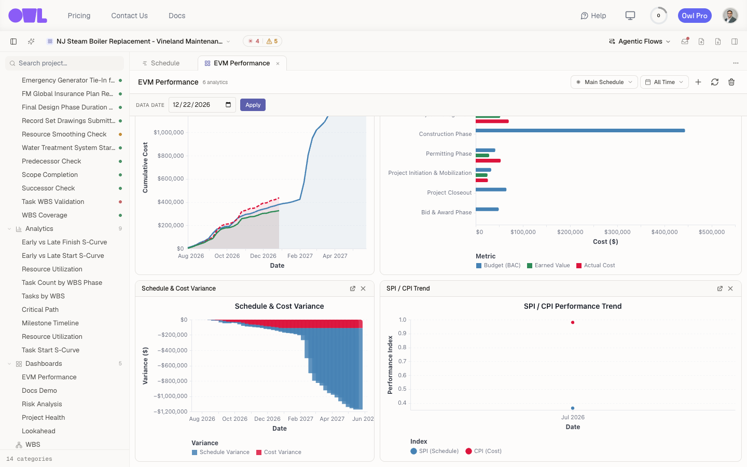Viewport: 747px width, 467px height.
Task: Open Lookahead dashboard
Action: tap(38, 431)
